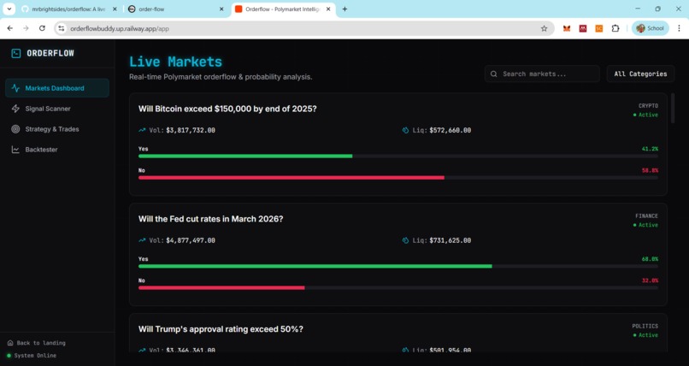Click the Markets Dashboard pulse icon
The width and height of the screenshot is (689, 366).
[15, 88]
